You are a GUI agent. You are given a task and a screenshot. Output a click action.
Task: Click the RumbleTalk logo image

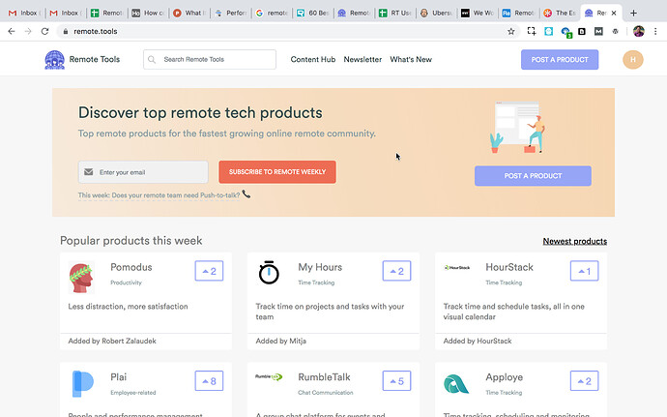click(269, 376)
